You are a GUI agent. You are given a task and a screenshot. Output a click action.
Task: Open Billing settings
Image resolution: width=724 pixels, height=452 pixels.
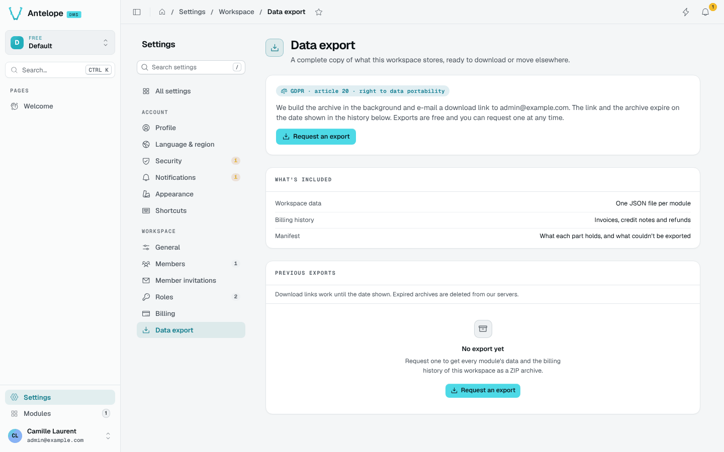(x=191, y=313)
